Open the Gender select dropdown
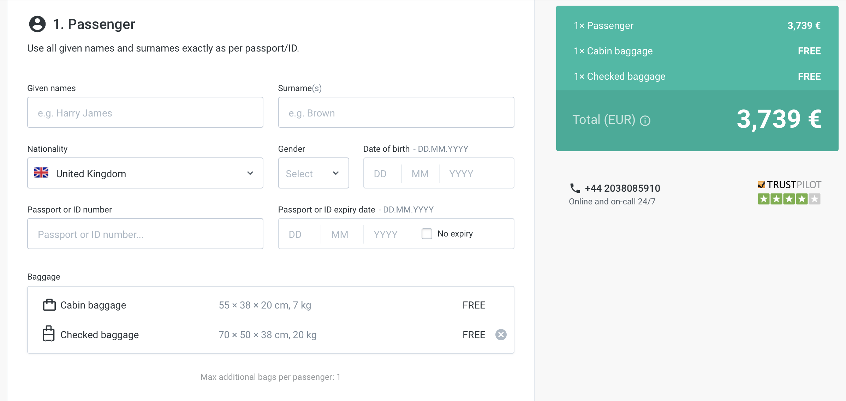The width and height of the screenshot is (846, 401). point(313,173)
